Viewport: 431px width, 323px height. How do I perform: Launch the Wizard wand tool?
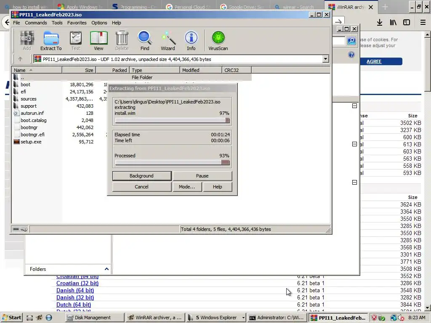click(x=168, y=41)
